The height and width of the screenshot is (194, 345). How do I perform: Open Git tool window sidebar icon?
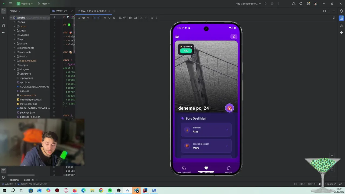pyautogui.click(x=4, y=178)
